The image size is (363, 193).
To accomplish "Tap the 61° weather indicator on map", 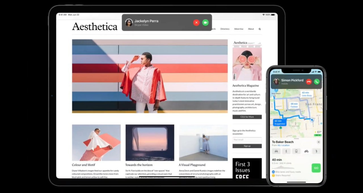I will 318,132.
